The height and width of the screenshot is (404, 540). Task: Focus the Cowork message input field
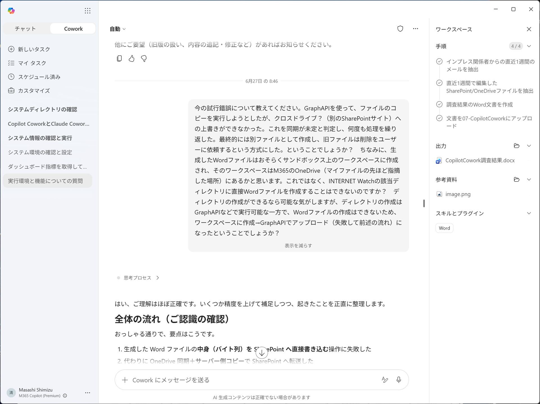point(262,380)
